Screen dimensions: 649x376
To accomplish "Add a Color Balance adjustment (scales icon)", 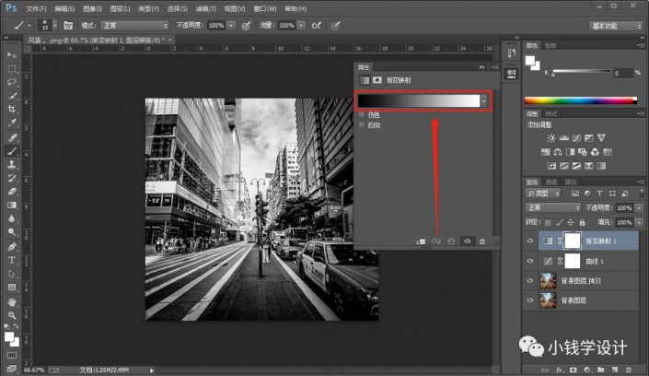I will [558, 152].
